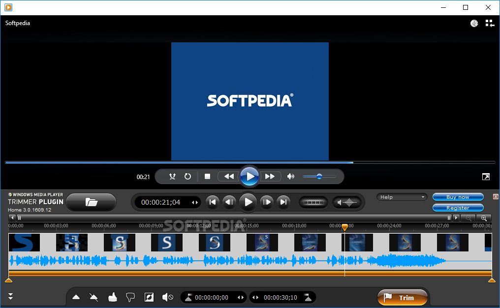Open the Help dropdown menu
The width and height of the screenshot is (500, 308).
[x=402, y=197]
